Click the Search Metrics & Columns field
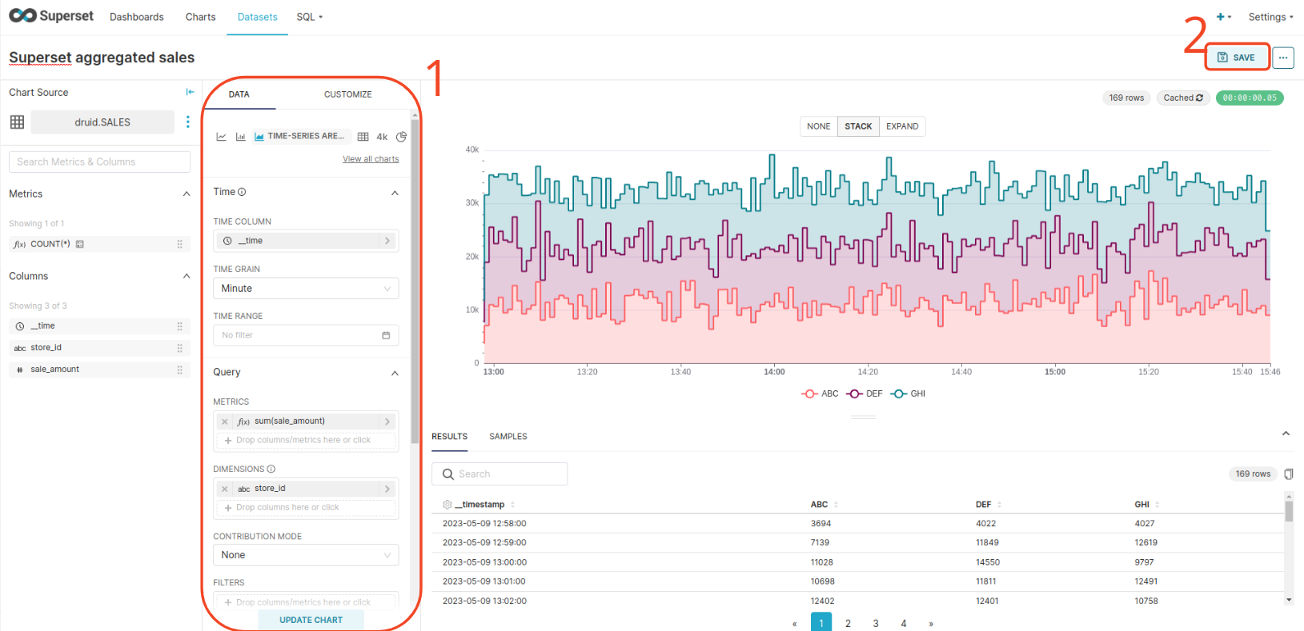The width and height of the screenshot is (1304, 631). [99, 162]
